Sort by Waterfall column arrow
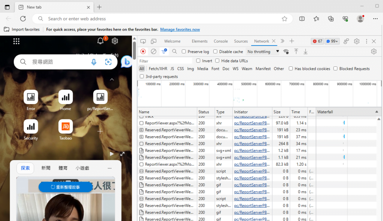The image size is (383, 221). [x=377, y=112]
